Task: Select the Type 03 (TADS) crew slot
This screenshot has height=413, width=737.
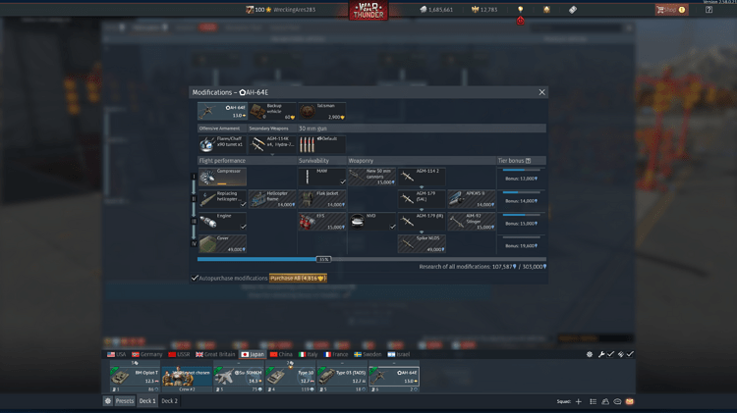Action: 342,377
